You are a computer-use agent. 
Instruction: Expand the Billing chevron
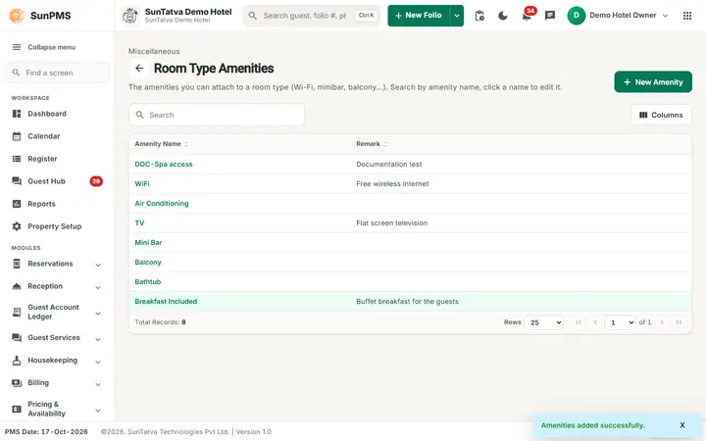tap(98, 384)
